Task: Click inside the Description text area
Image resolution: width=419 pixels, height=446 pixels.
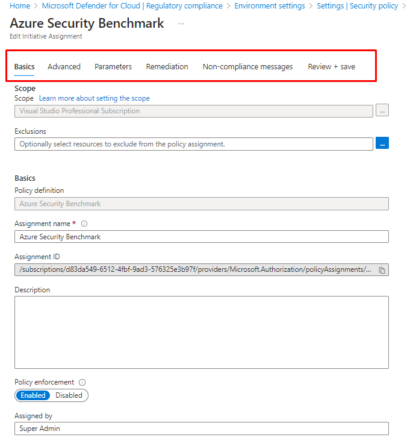Action: coord(201,331)
